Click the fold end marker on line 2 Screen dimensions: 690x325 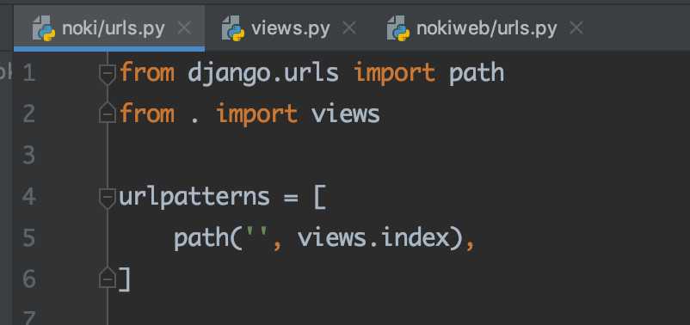[108, 113]
